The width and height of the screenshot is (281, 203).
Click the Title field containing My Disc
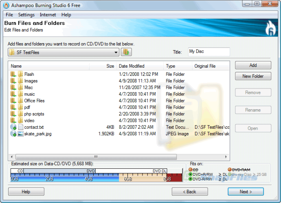click(x=209, y=52)
